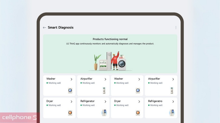Click the cellphoneS watermark logo
This screenshot has height=123, width=220.
(x=19, y=117)
